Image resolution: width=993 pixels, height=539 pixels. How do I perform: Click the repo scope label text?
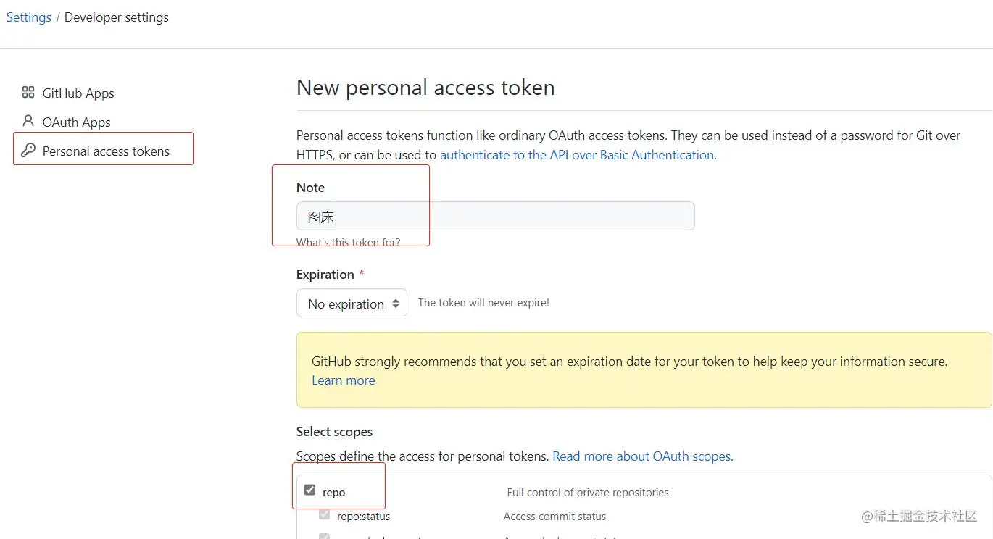(x=333, y=492)
